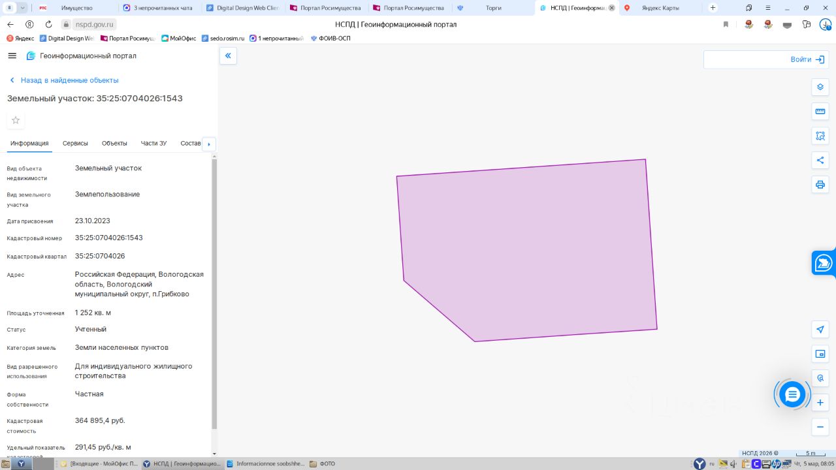Open the ФОИВ-ОСП bookmark
This screenshot has height=470, width=836.
tap(330, 39)
